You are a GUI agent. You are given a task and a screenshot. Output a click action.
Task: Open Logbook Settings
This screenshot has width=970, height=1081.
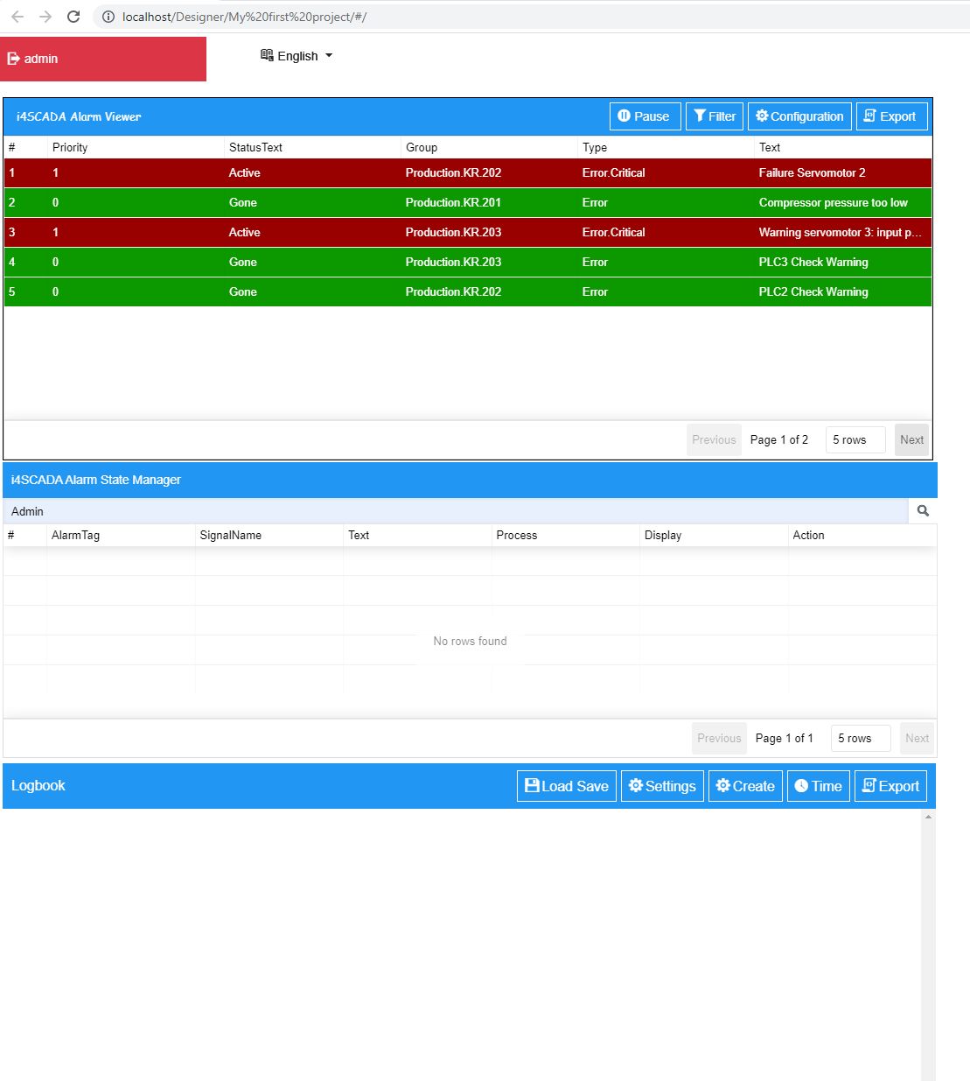tap(662, 786)
